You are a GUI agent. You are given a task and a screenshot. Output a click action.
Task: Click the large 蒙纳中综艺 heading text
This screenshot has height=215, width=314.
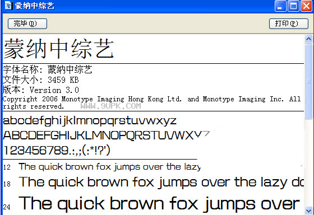(x=59, y=49)
